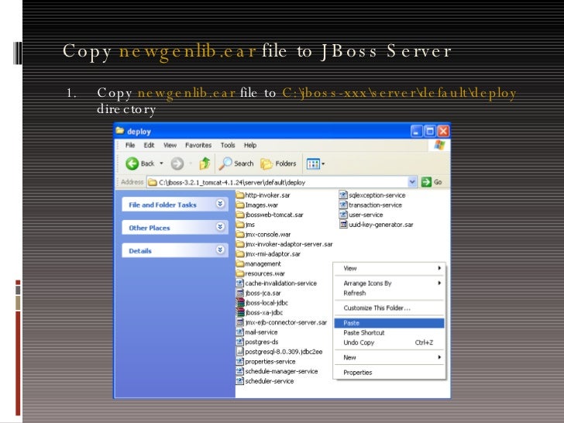Open the File menu
Screen dimensions: 564x423
point(130,145)
